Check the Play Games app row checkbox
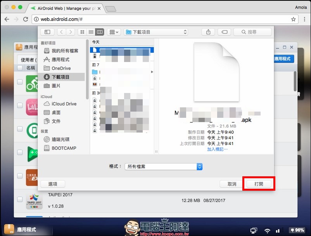The width and height of the screenshot is (311, 236). 20,152
